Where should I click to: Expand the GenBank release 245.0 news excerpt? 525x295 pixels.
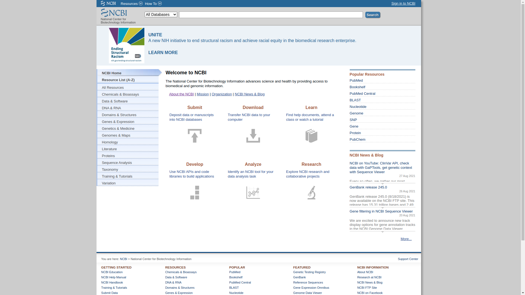(x=382, y=207)
